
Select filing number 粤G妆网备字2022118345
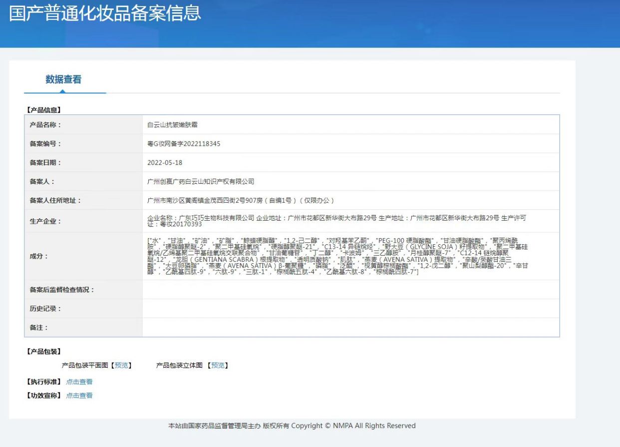[x=184, y=144]
